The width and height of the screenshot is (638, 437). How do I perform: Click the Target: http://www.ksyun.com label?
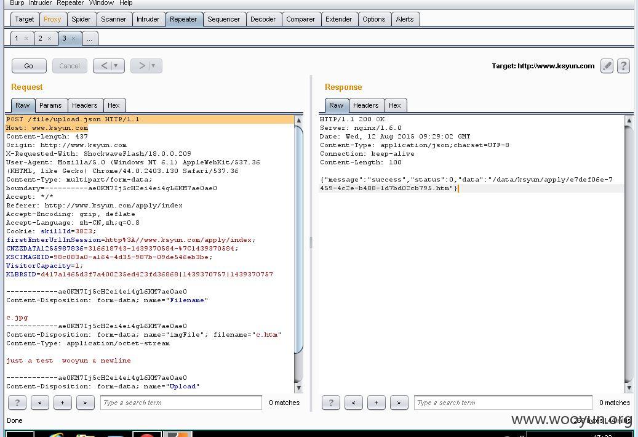click(x=543, y=66)
